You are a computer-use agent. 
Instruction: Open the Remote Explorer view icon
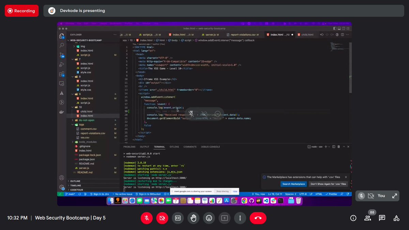click(62, 83)
